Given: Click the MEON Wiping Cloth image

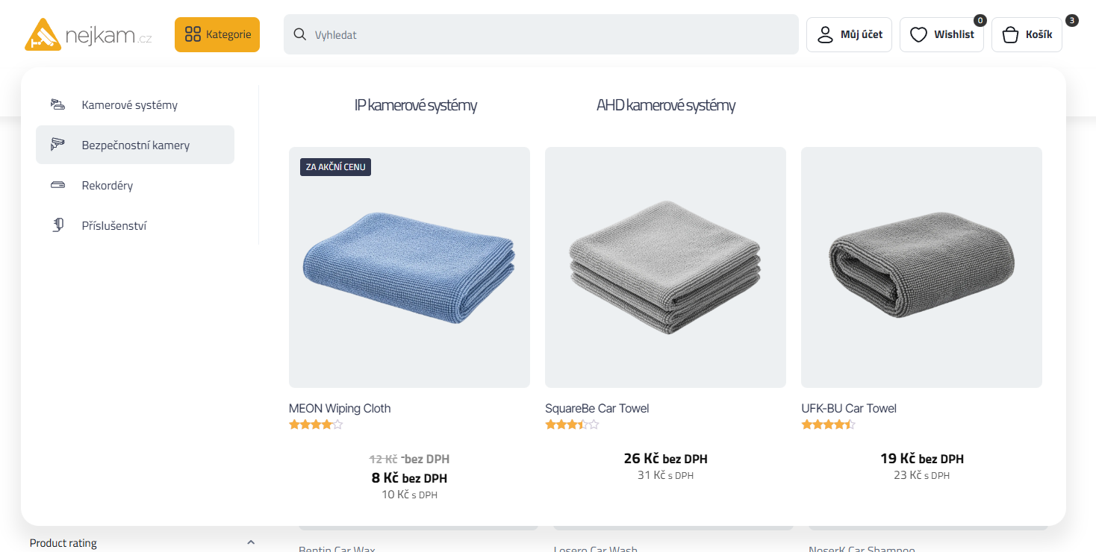Looking at the screenshot, I should pyautogui.click(x=409, y=267).
